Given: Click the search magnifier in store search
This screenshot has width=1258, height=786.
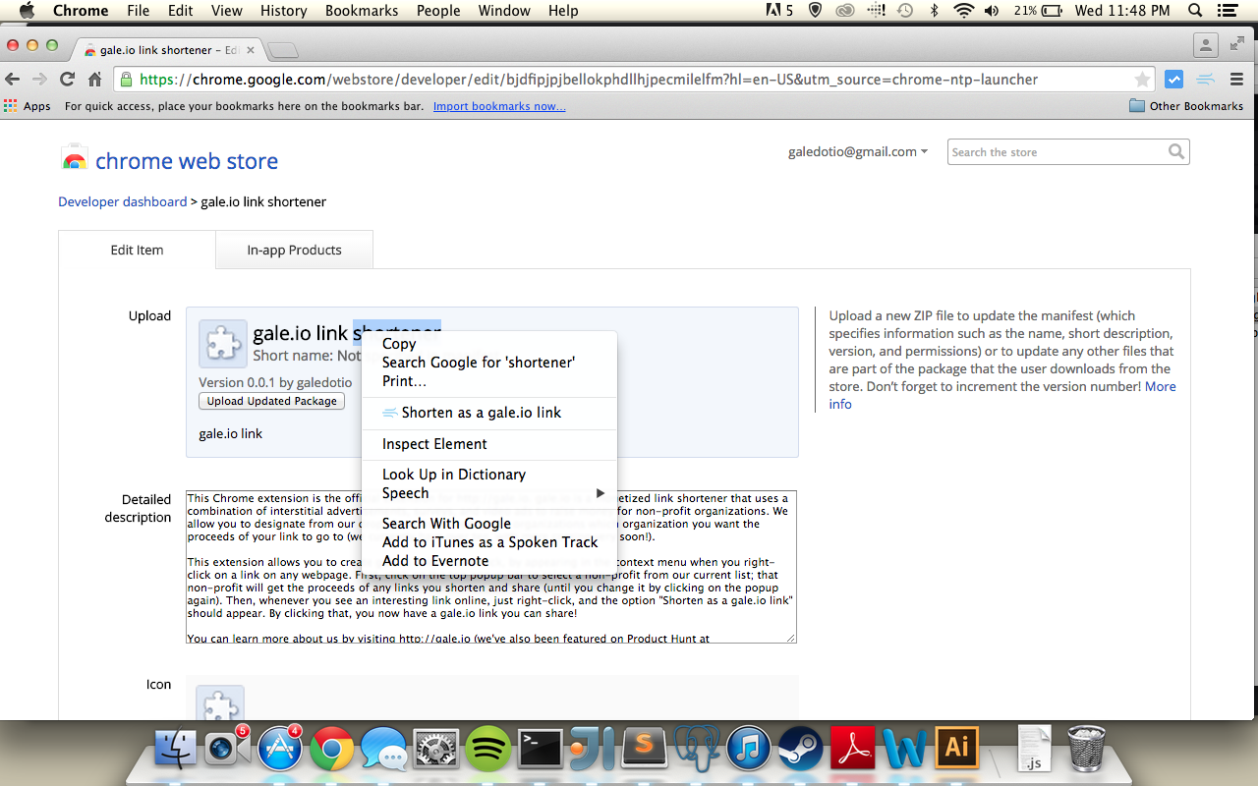Looking at the screenshot, I should click(1176, 151).
